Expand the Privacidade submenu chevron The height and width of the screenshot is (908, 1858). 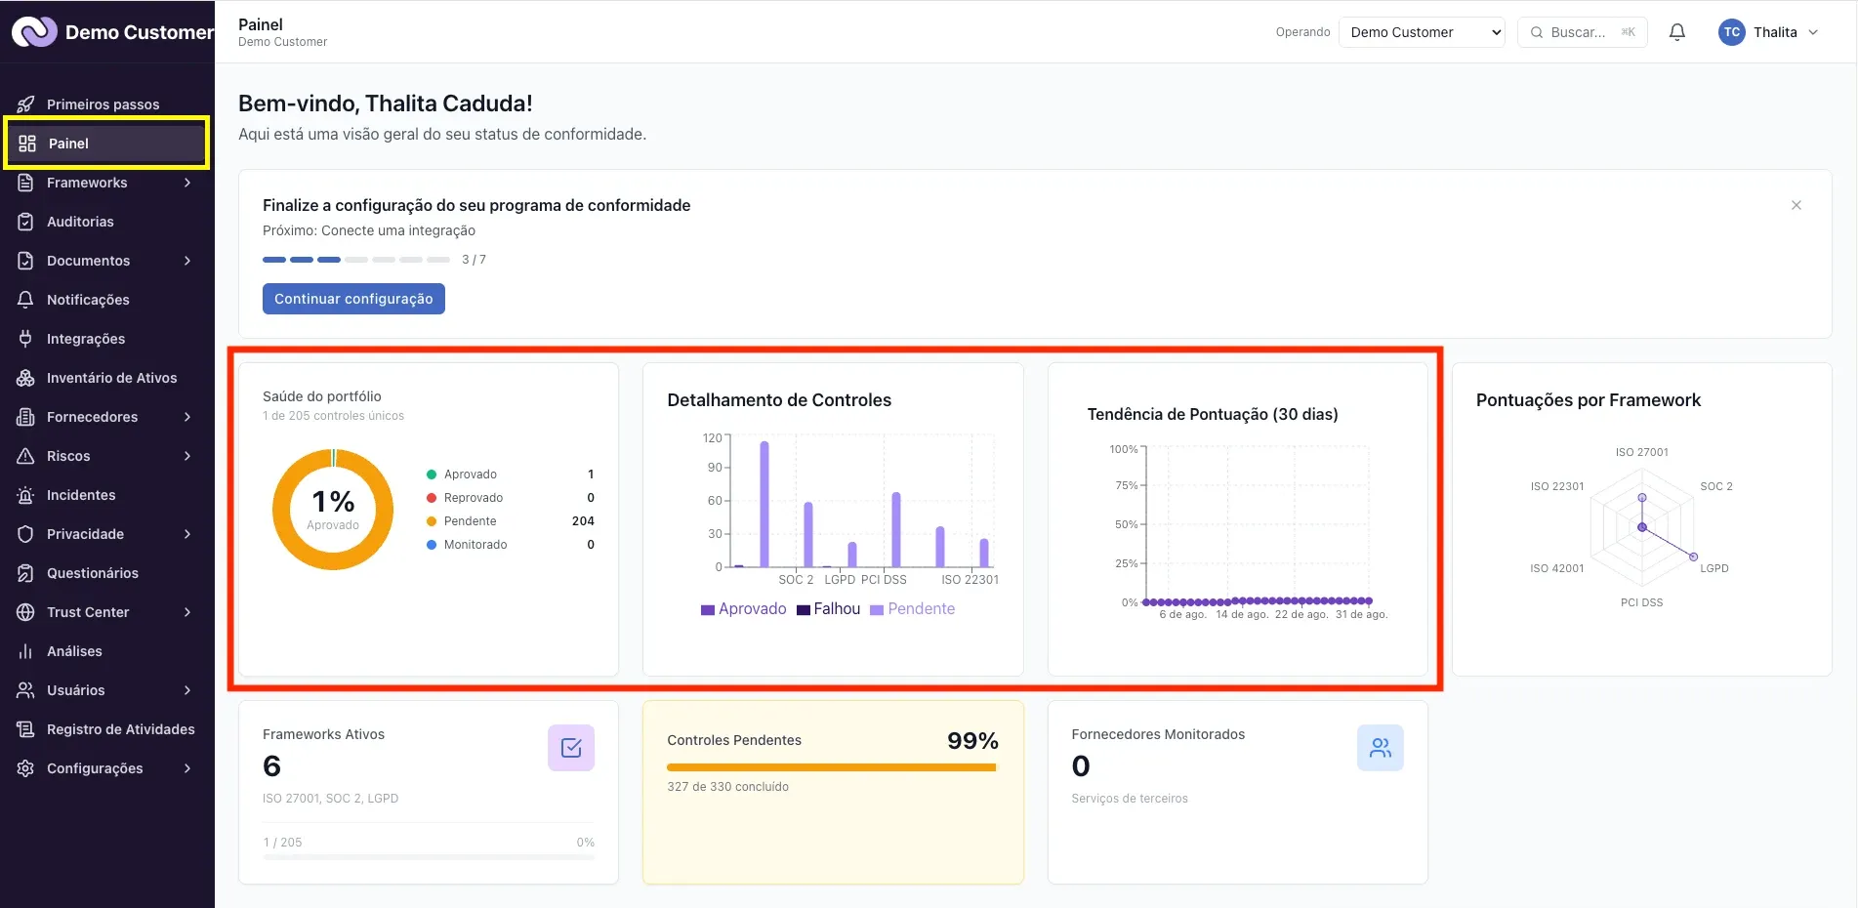[x=187, y=534]
